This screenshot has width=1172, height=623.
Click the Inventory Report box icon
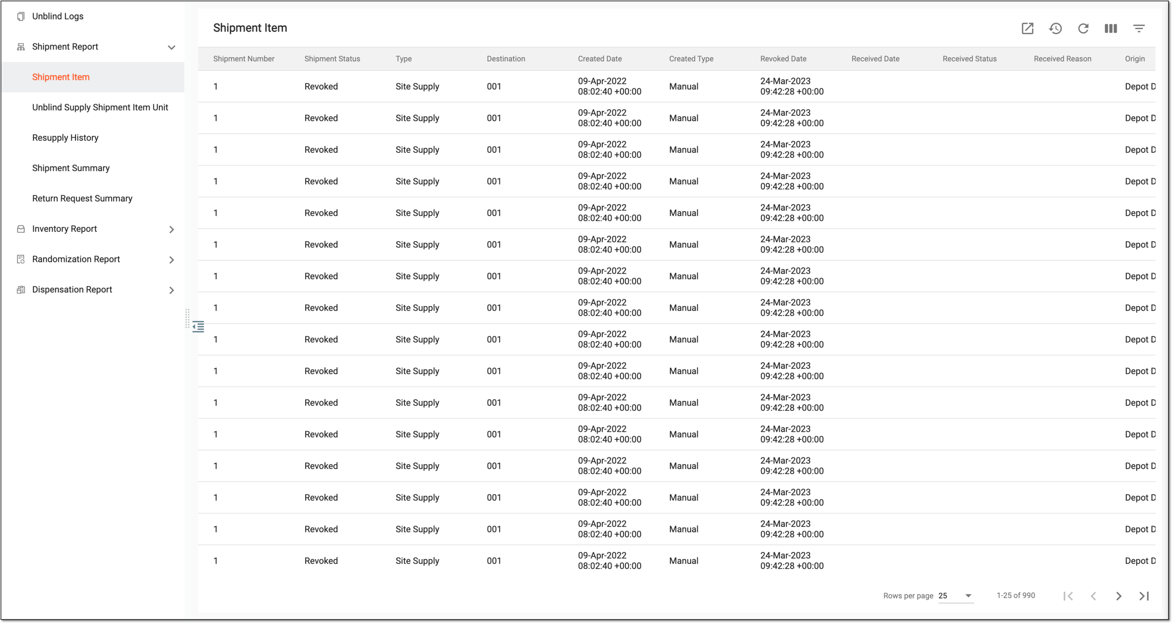(21, 229)
